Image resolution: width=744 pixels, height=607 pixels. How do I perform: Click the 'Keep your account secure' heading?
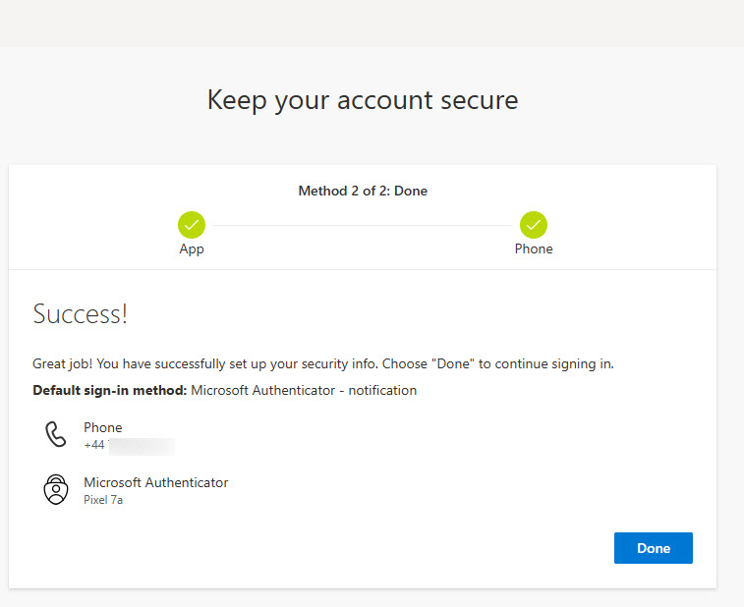(x=362, y=99)
